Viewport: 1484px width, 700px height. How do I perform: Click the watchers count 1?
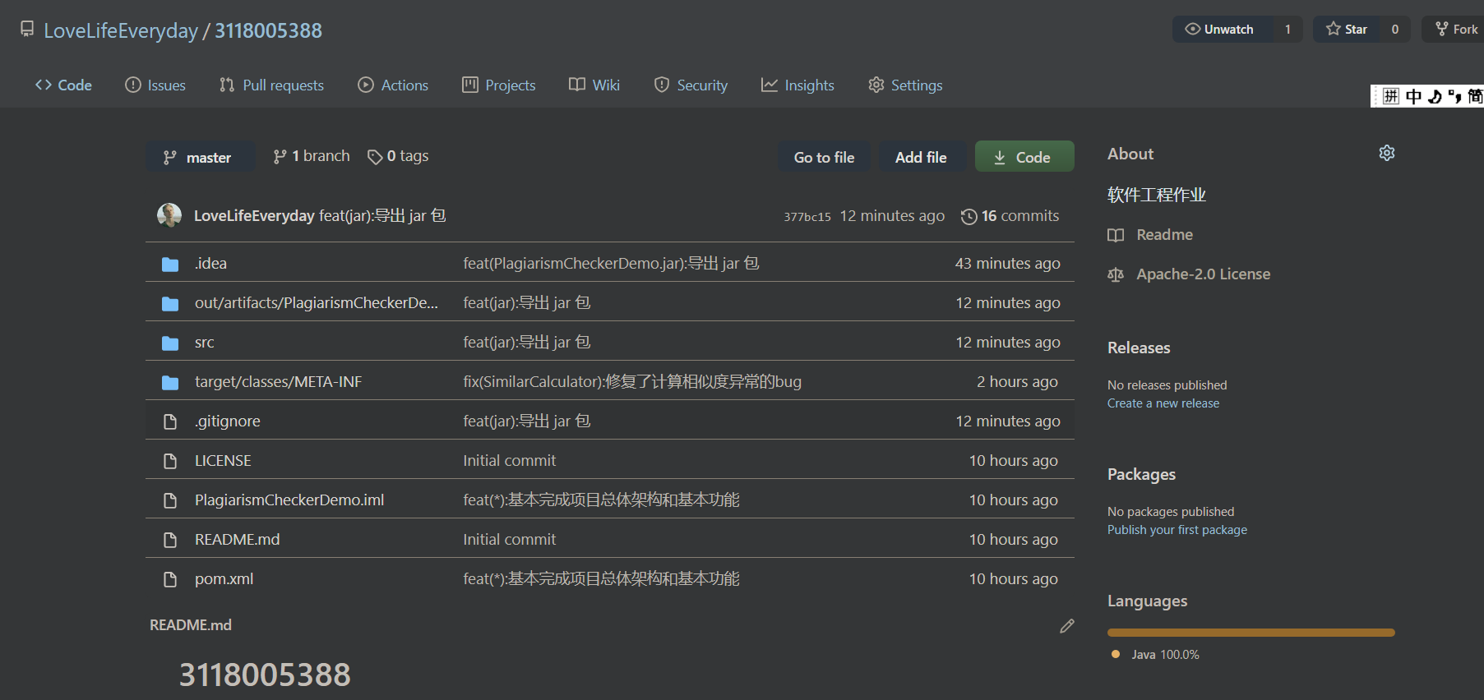point(1288,30)
